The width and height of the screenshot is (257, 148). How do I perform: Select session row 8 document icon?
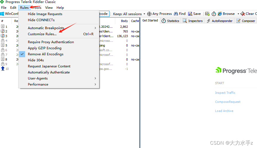(x=3, y=59)
